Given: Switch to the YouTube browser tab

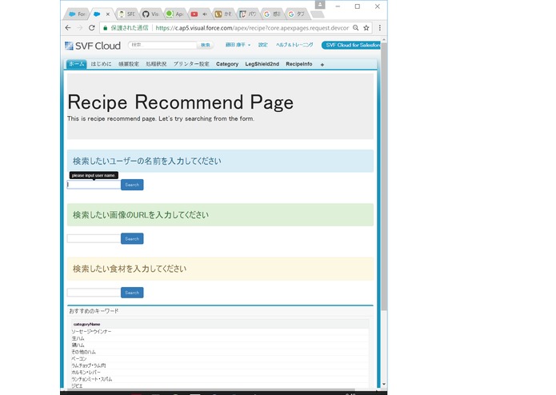Looking at the screenshot, I should coord(200,14).
